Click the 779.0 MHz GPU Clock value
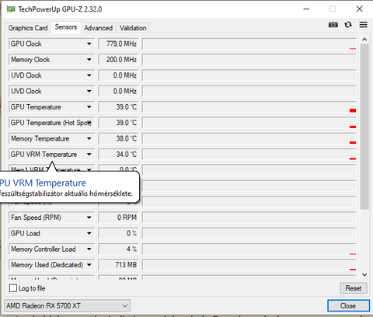 pos(118,44)
